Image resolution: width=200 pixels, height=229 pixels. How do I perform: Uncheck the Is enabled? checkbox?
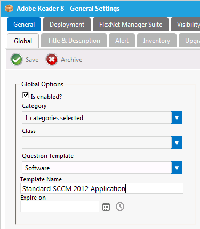(26, 95)
